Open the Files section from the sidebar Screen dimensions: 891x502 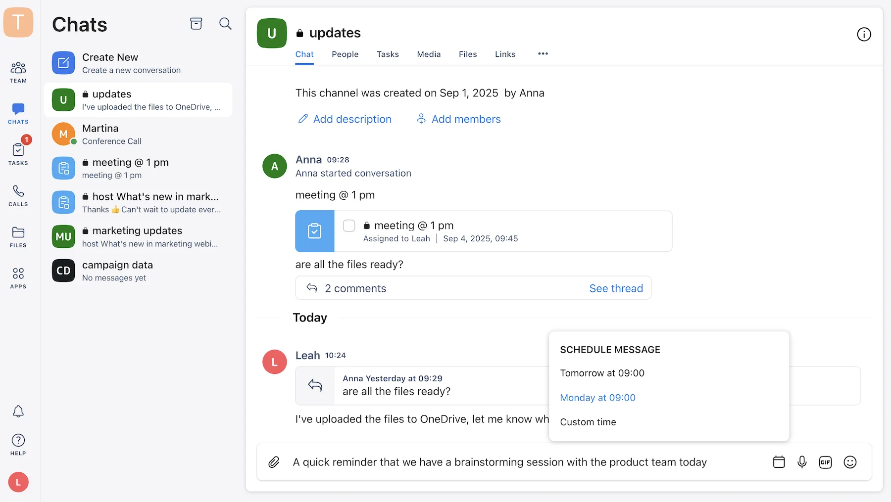pos(18,237)
